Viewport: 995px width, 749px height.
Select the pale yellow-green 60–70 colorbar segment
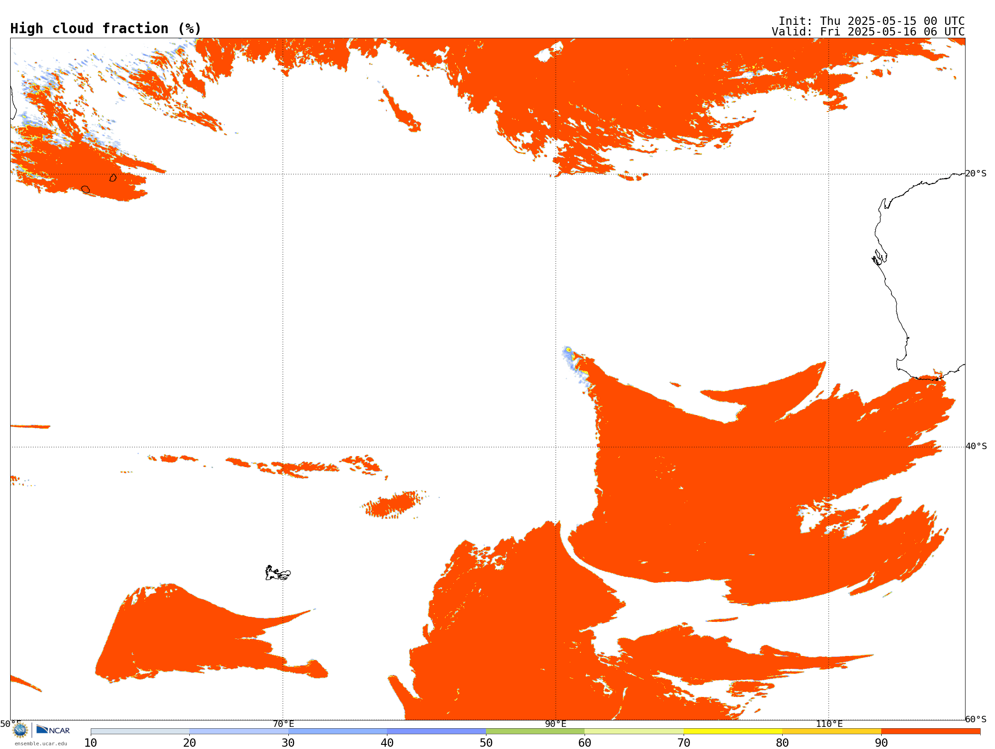pos(634,731)
